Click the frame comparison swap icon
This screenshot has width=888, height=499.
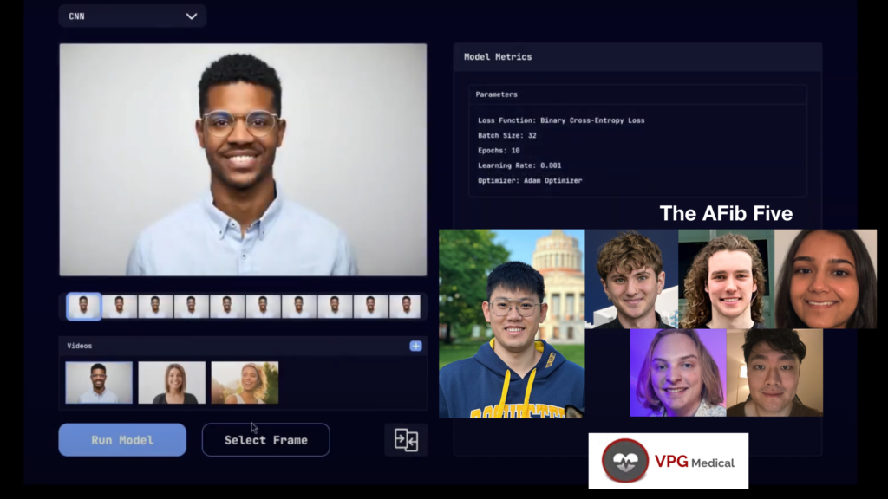[405, 439]
